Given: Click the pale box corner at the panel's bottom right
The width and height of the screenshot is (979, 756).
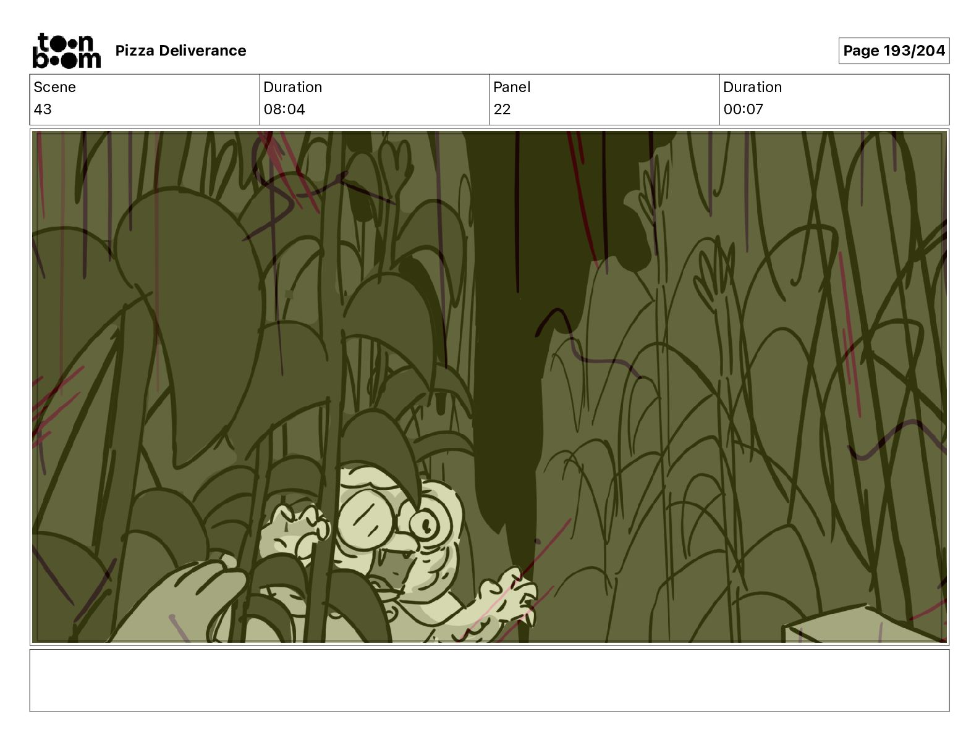Looking at the screenshot, I should point(862,624).
